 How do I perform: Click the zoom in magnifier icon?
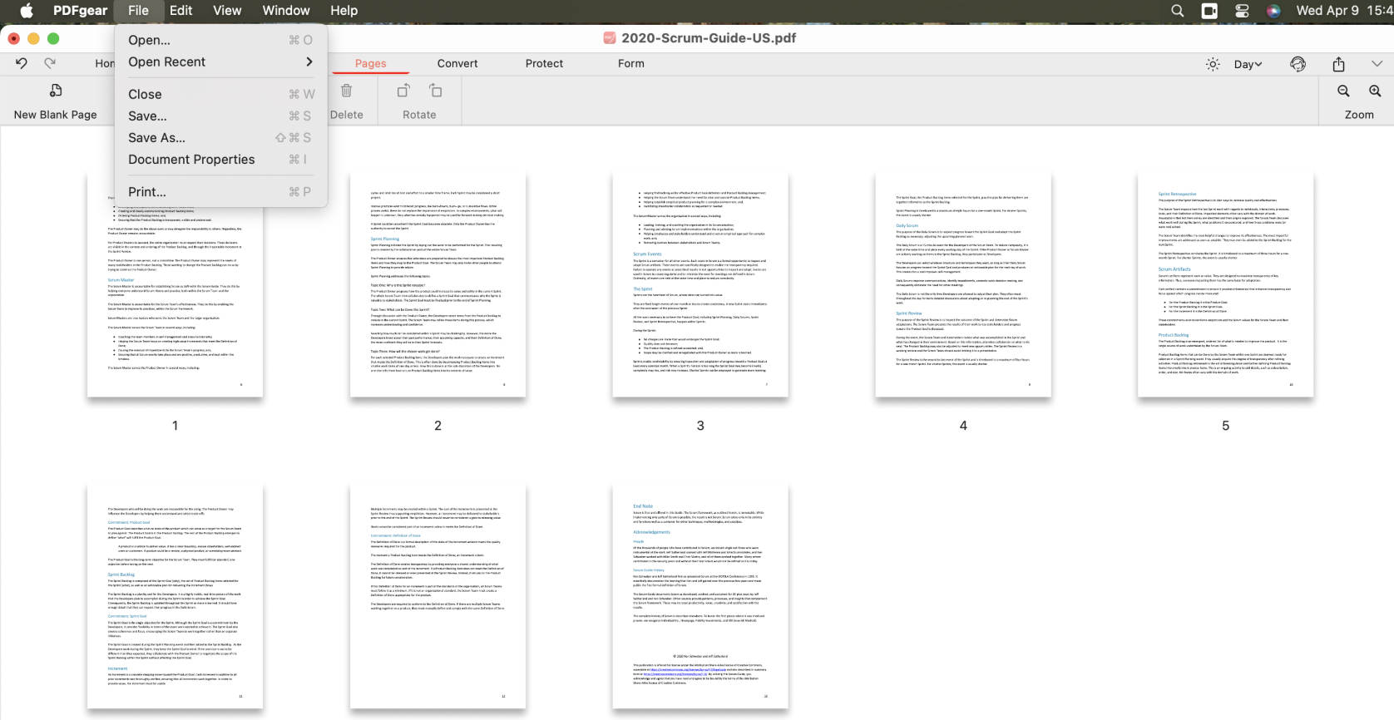tap(1375, 91)
